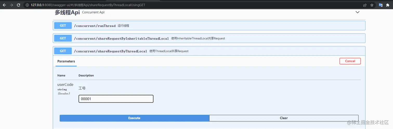Viewport: 393px width, 129px height.
Task: Select the 工号 description label
Action: (x=82, y=88)
